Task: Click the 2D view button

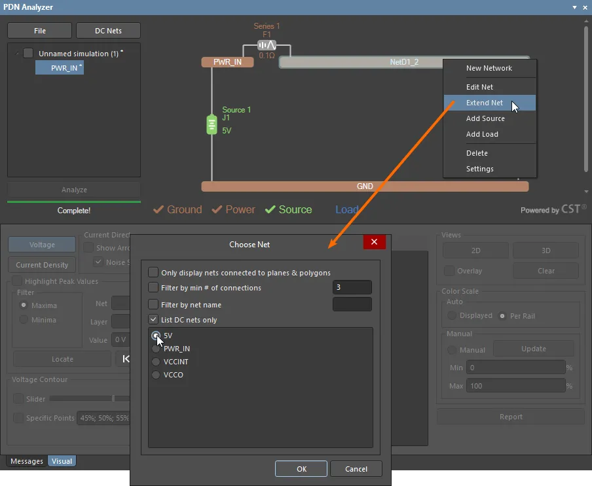Action: coord(475,251)
